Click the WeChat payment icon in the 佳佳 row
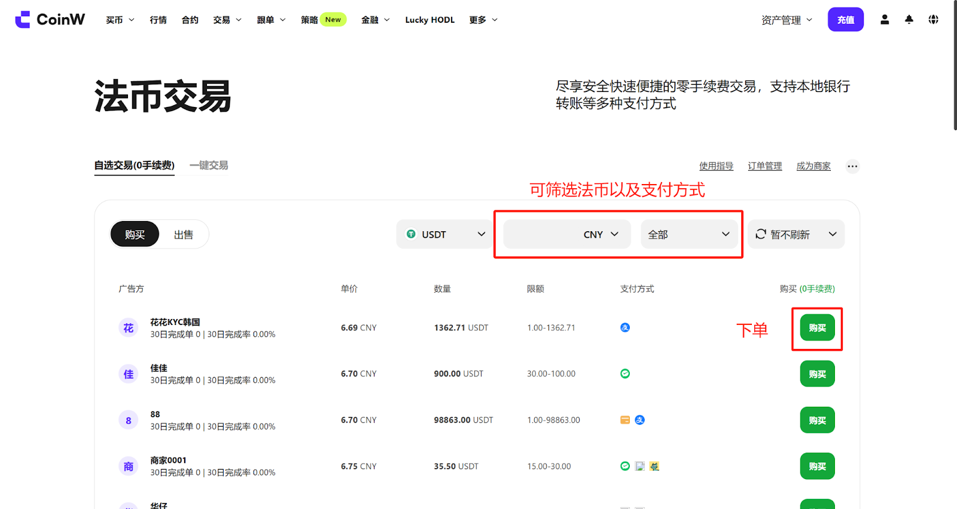Screen dimensions: 957x509 (x=625, y=373)
